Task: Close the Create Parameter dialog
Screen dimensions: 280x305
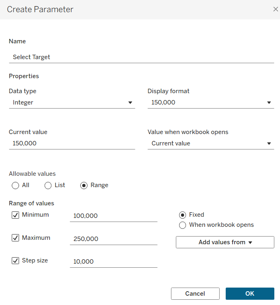Action: point(276,9)
